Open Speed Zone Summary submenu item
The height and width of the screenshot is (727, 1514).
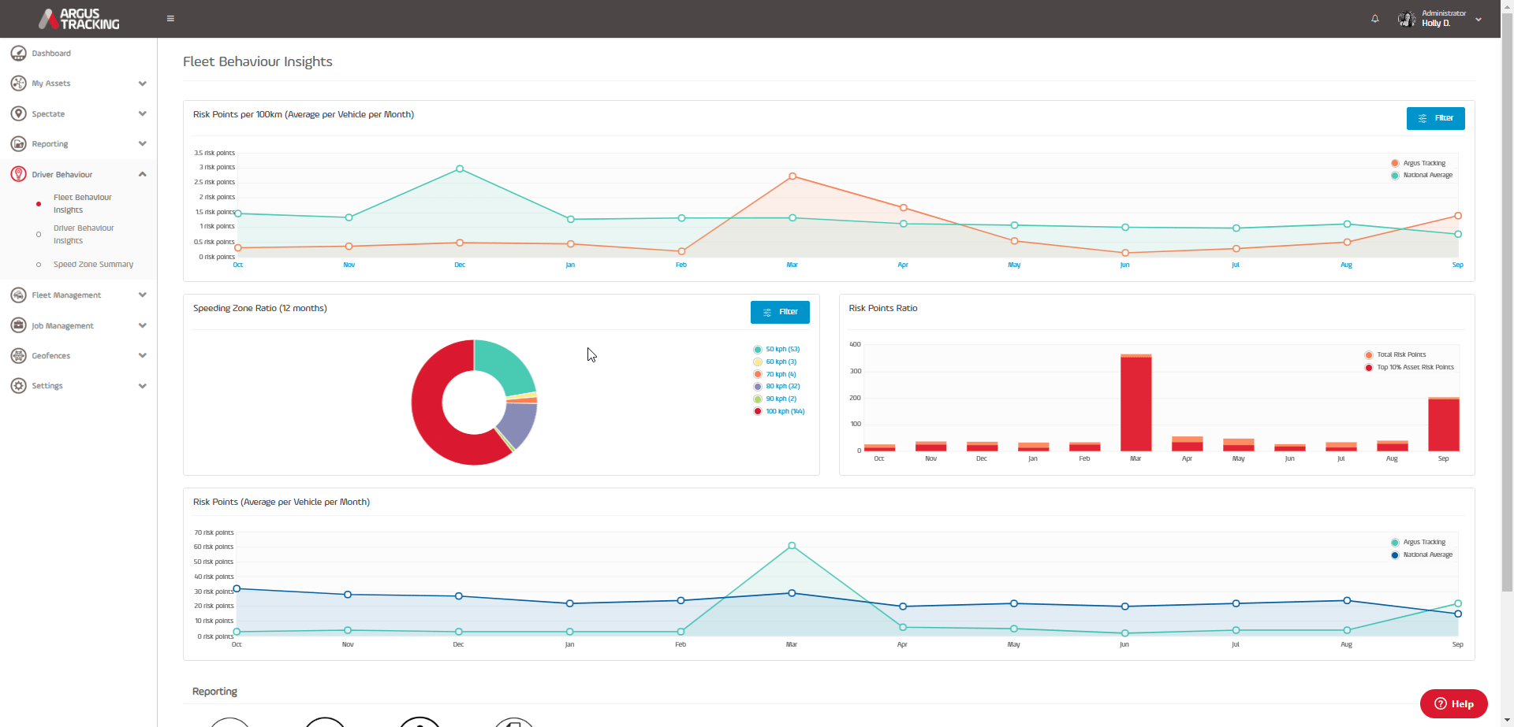point(93,265)
